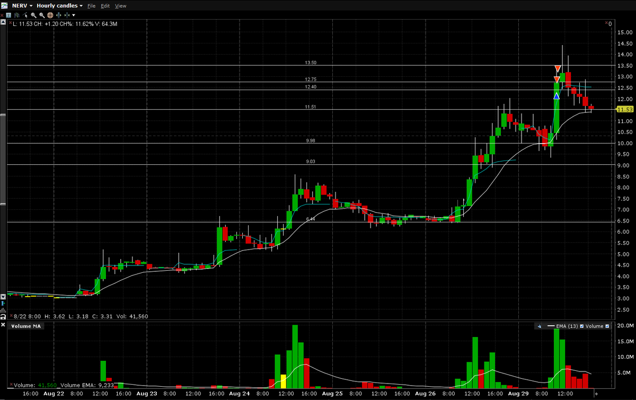Toggle the crosshair tool
Image resolution: width=636 pixels, height=400 pixels.
50,15
